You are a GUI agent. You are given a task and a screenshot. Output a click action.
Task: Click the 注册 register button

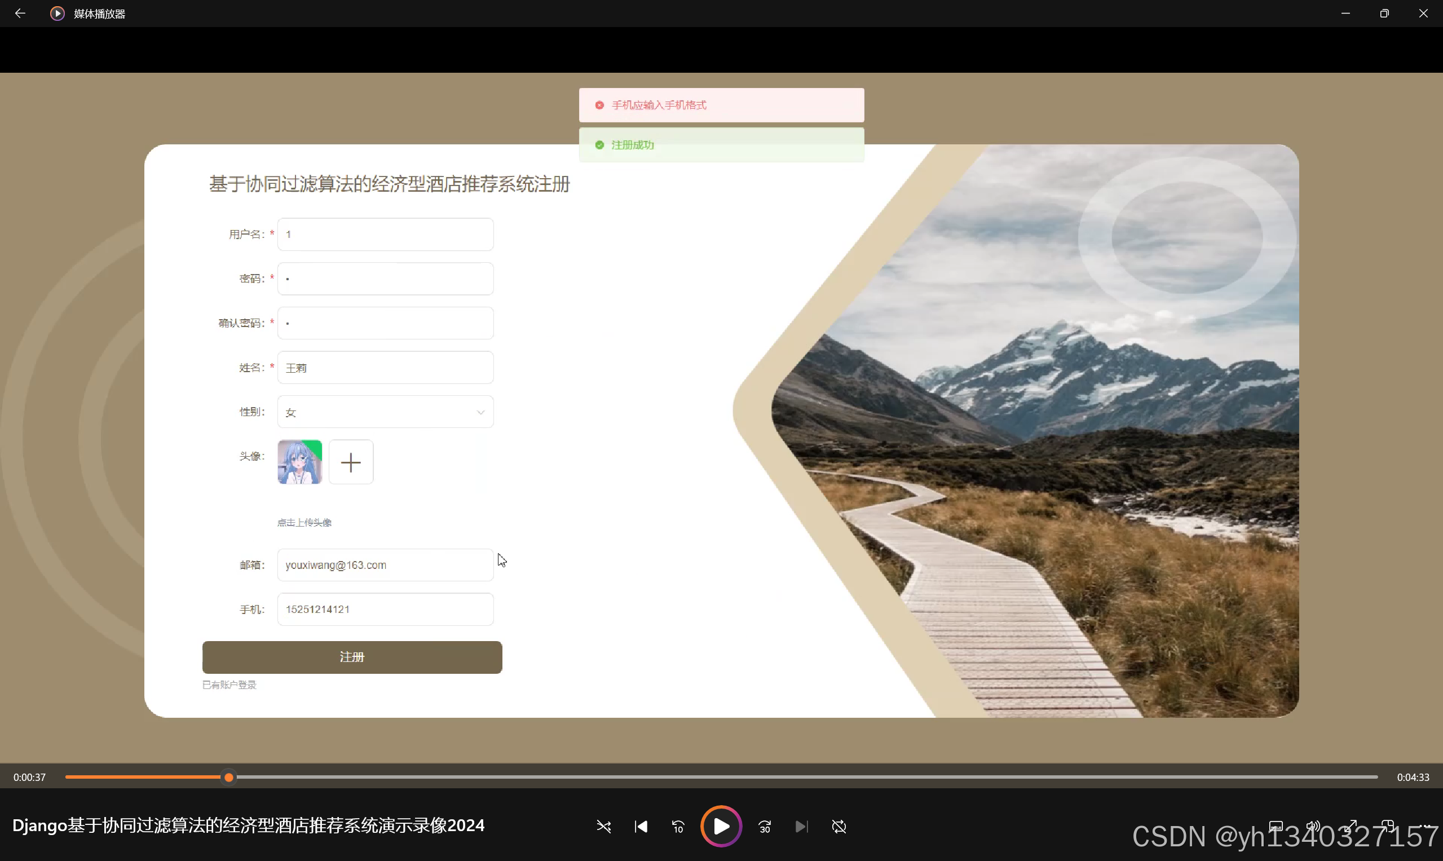352,657
